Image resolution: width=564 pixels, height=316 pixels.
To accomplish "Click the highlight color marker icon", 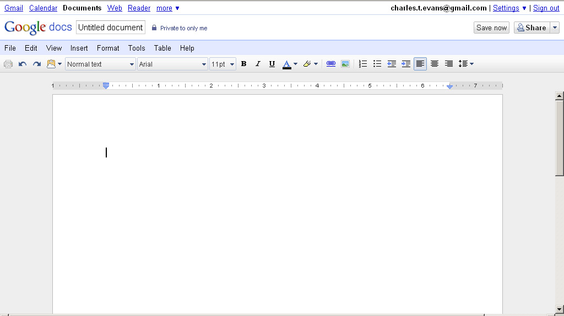I will point(307,64).
